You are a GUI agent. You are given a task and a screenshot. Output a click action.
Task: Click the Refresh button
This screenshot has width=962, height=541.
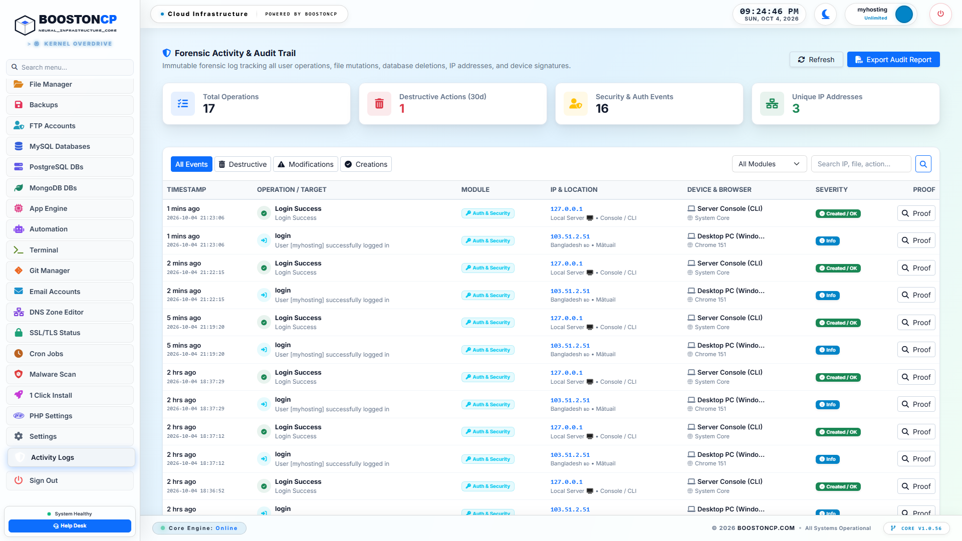click(x=816, y=60)
